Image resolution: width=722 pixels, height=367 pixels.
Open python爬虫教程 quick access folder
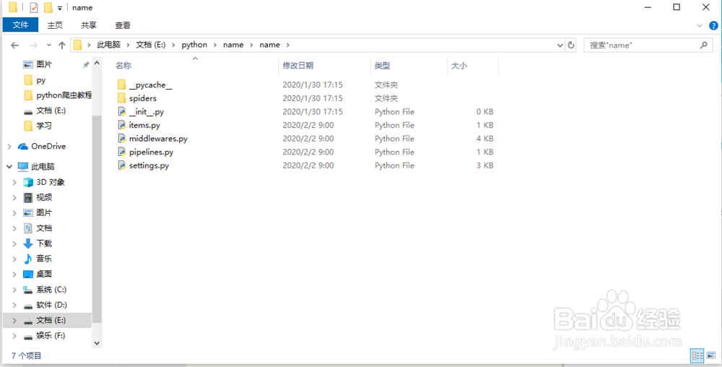[x=64, y=95]
